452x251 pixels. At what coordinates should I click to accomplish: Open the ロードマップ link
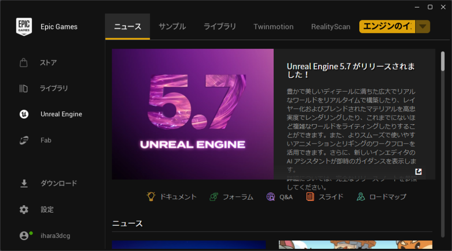pos(381,197)
